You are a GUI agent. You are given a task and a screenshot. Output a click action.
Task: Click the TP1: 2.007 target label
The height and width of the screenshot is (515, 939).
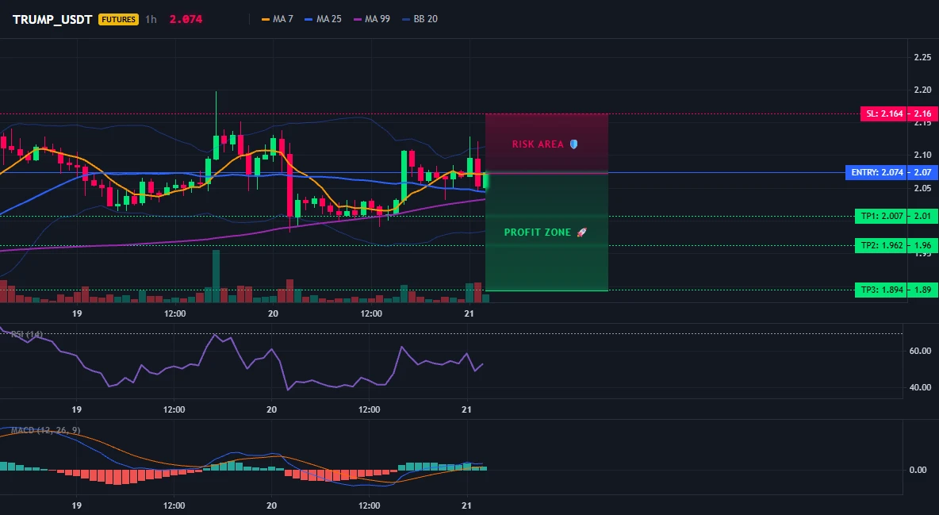click(x=880, y=217)
